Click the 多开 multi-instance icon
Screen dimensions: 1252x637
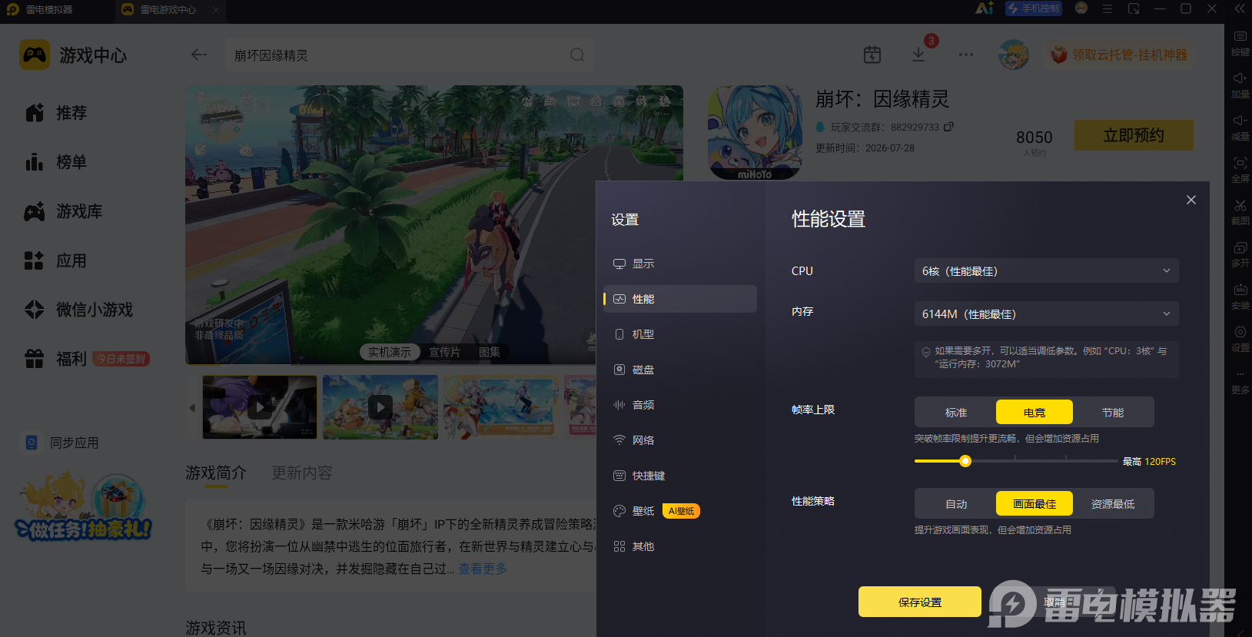[x=1240, y=254]
